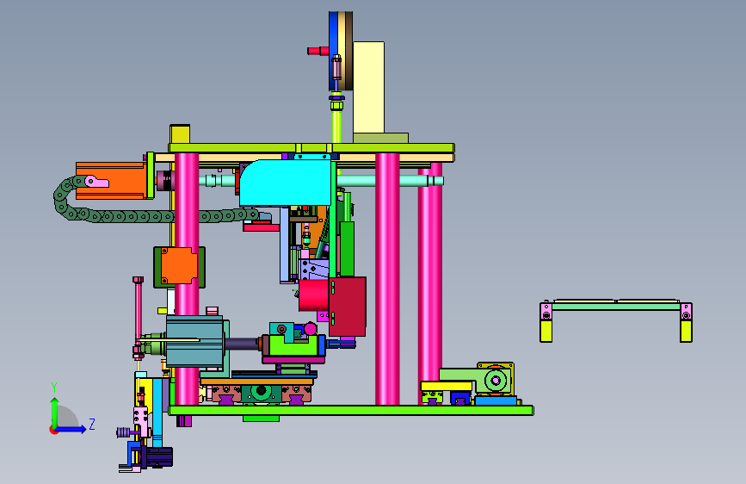Select the crimson rectangular box
This screenshot has width=746, height=484.
(x=348, y=307)
